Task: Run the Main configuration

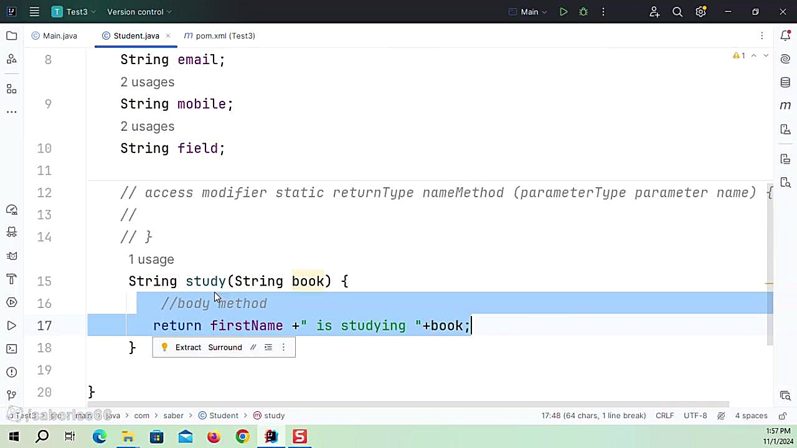Action: coord(564,12)
